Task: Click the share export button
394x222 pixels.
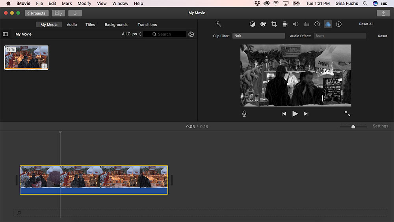Action: click(x=383, y=13)
